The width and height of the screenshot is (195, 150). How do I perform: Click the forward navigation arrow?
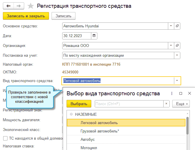pos(18,6)
